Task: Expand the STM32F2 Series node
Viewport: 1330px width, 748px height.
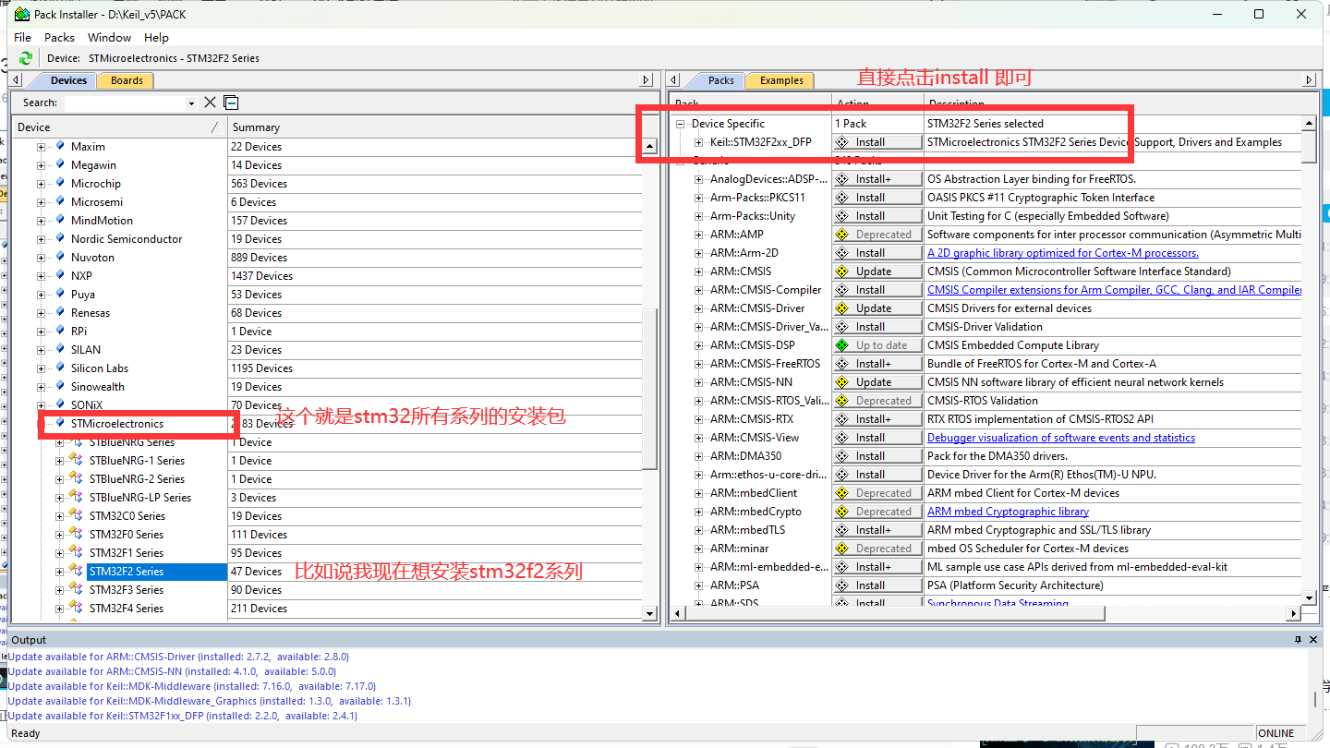Action: (60, 571)
